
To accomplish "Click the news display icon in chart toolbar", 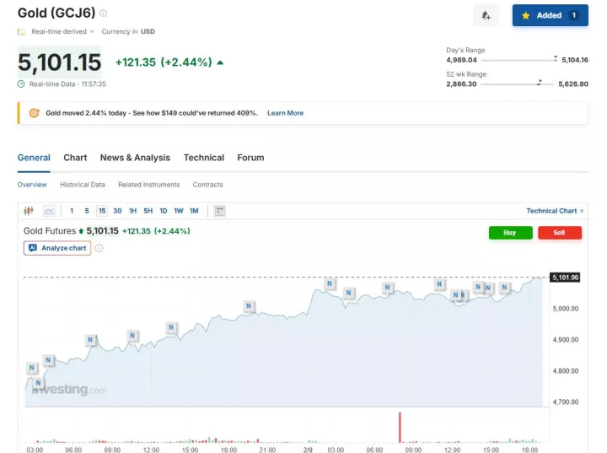I will (220, 211).
